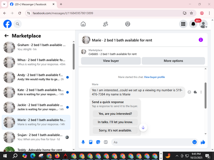Screen dimensions: 214x160
Task: Open Chrome three-dot menu
Action: point(209,13)
